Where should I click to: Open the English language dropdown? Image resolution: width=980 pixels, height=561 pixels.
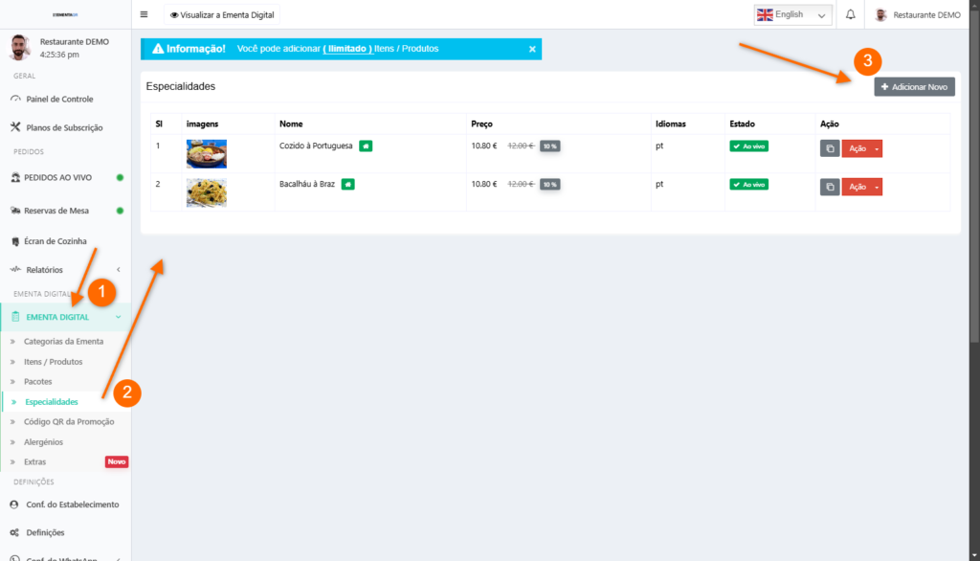(x=792, y=14)
